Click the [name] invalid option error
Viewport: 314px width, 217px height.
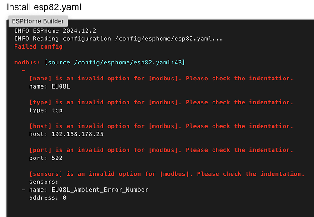click(161, 79)
